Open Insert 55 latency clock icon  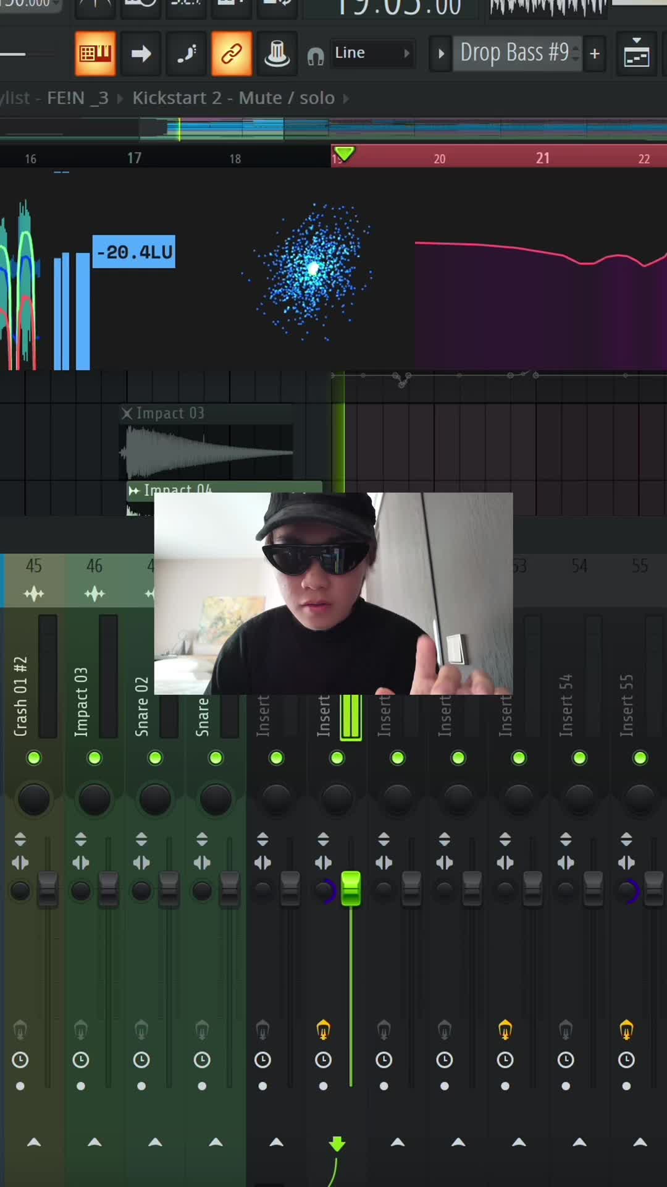click(x=626, y=1060)
